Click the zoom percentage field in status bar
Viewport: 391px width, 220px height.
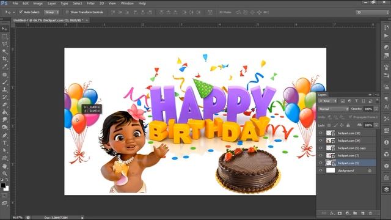click(18, 218)
